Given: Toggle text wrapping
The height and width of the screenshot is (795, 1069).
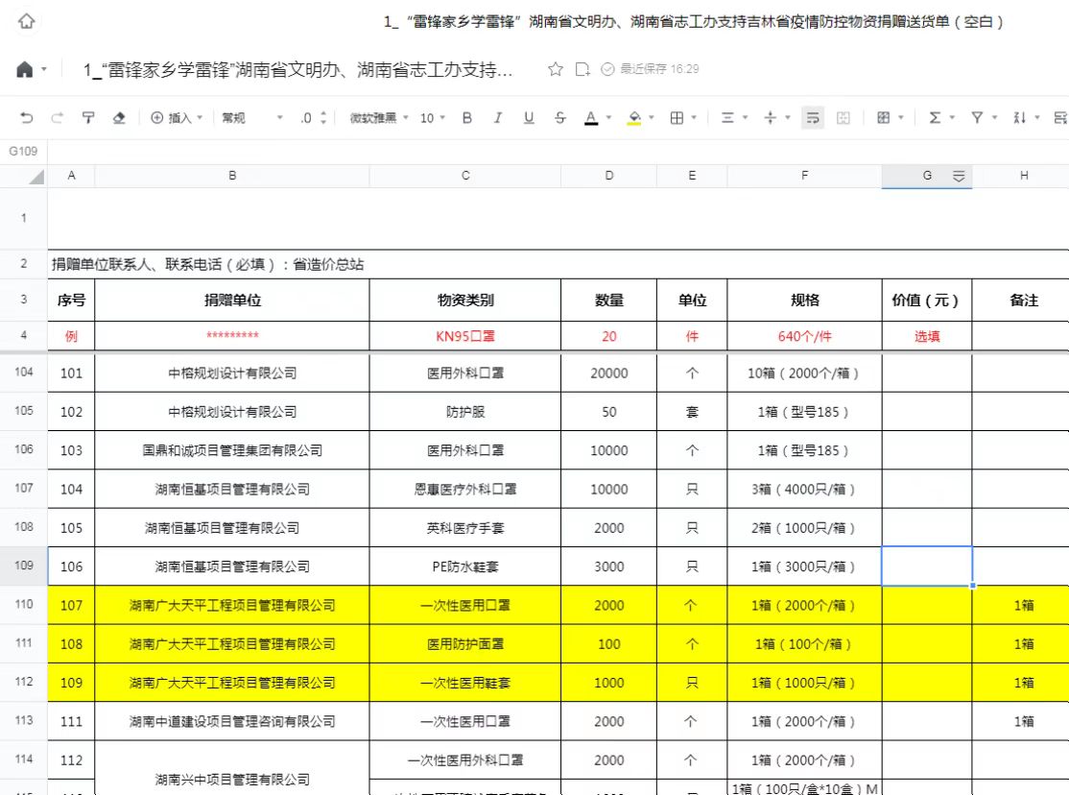Looking at the screenshot, I should (813, 117).
